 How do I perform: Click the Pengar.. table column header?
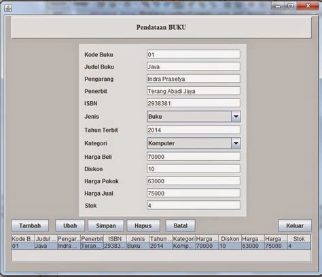[69, 239]
